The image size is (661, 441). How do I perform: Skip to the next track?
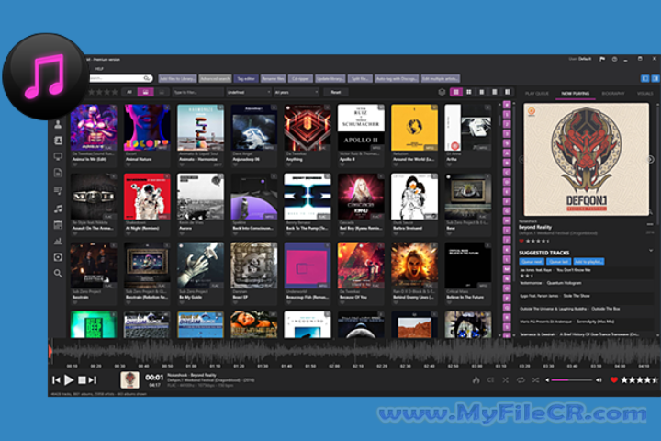[93, 380]
